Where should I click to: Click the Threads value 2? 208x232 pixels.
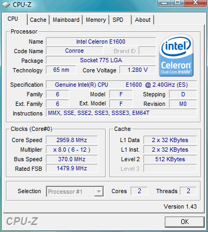click(188, 191)
